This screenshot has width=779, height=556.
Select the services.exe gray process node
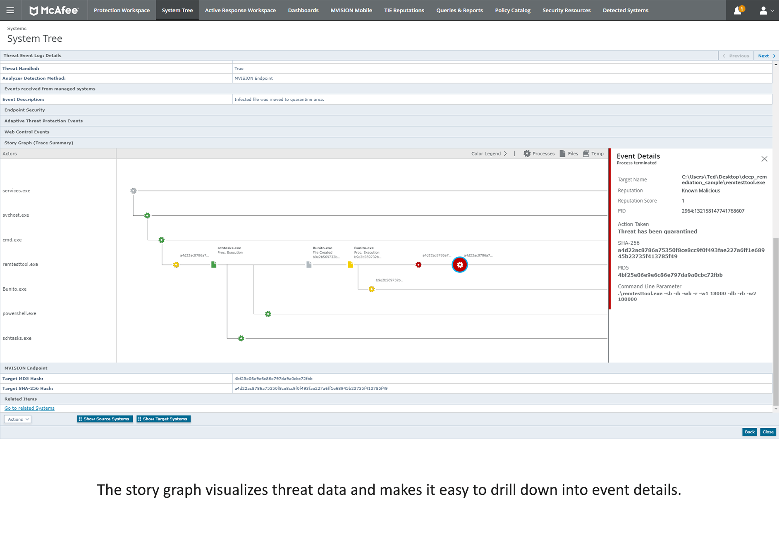(x=133, y=191)
